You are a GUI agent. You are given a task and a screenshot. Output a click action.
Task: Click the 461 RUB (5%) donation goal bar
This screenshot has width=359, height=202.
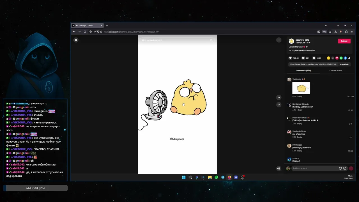pyautogui.click(x=35, y=188)
